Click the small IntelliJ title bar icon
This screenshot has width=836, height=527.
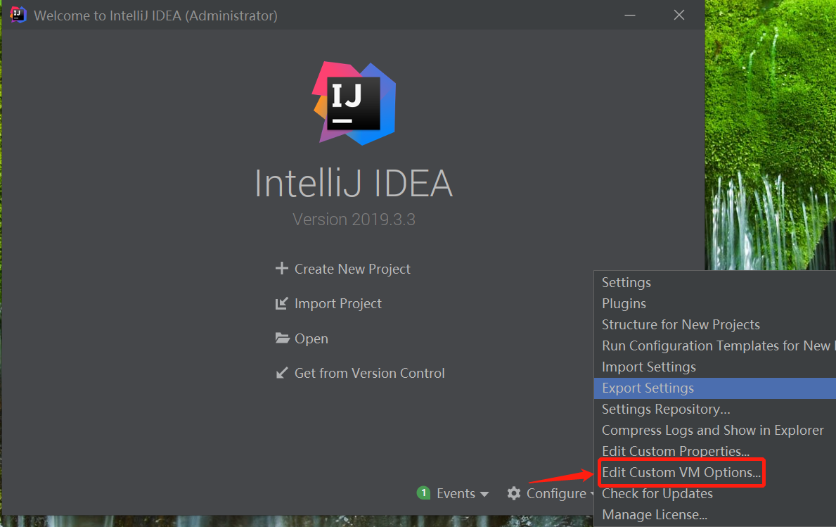coord(18,15)
